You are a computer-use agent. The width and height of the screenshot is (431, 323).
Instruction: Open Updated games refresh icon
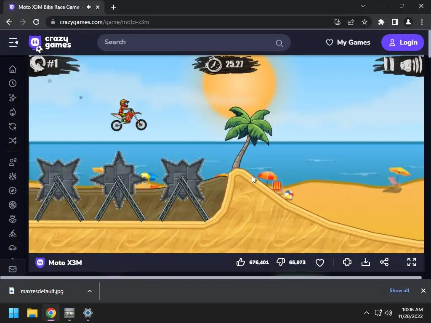(x=13, y=126)
